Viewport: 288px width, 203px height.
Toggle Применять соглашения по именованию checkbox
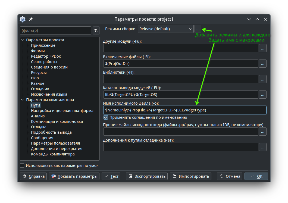pyautogui.click(x=106, y=117)
